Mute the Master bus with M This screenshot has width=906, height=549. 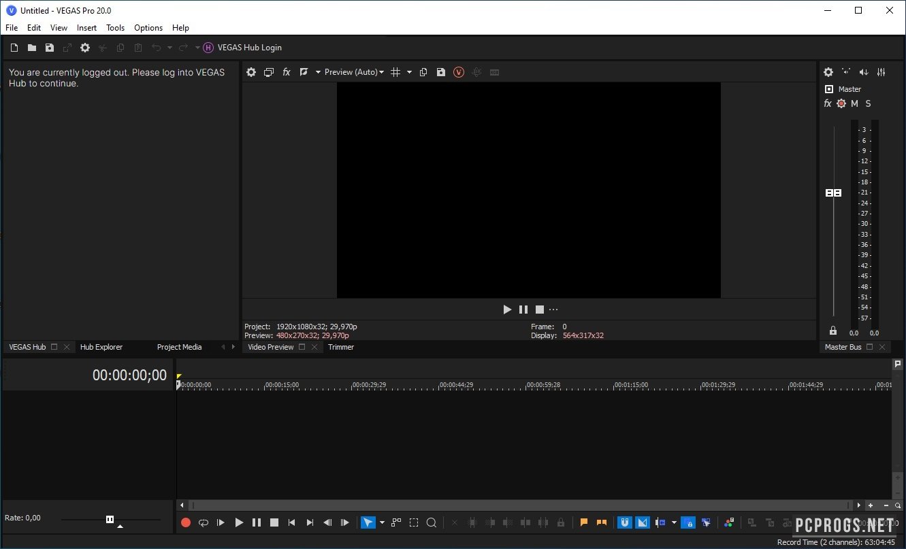click(855, 103)
